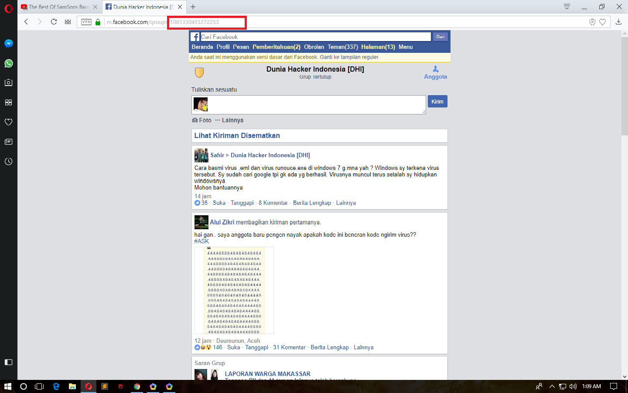Viewport: 628px width, 393px height.
Task: Open WhatsApp in the Opera sidebar
Action: 8,63
